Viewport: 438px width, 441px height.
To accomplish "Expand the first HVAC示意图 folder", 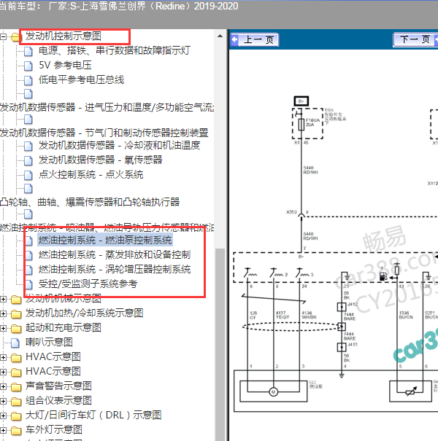I will click(3, 358).
